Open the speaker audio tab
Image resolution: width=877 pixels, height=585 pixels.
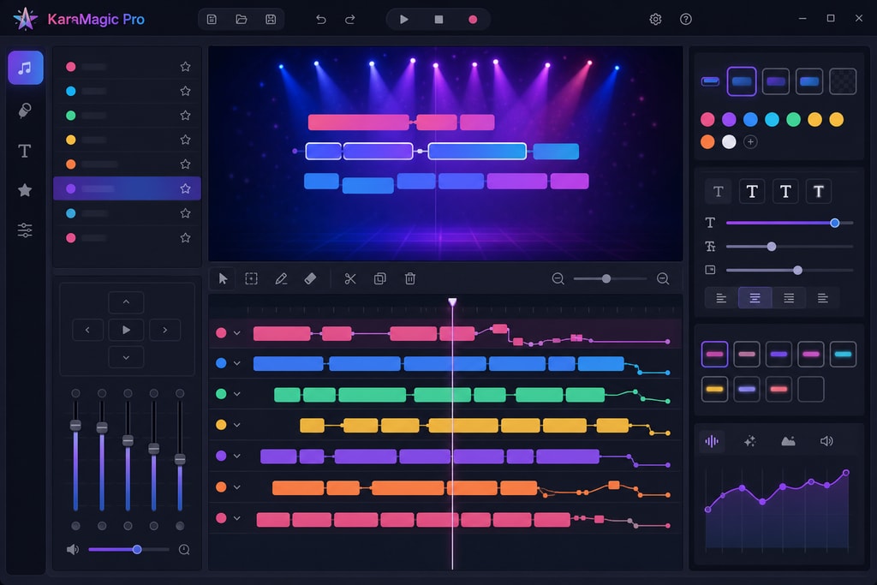pyautogui.click(x=826, y=441)
